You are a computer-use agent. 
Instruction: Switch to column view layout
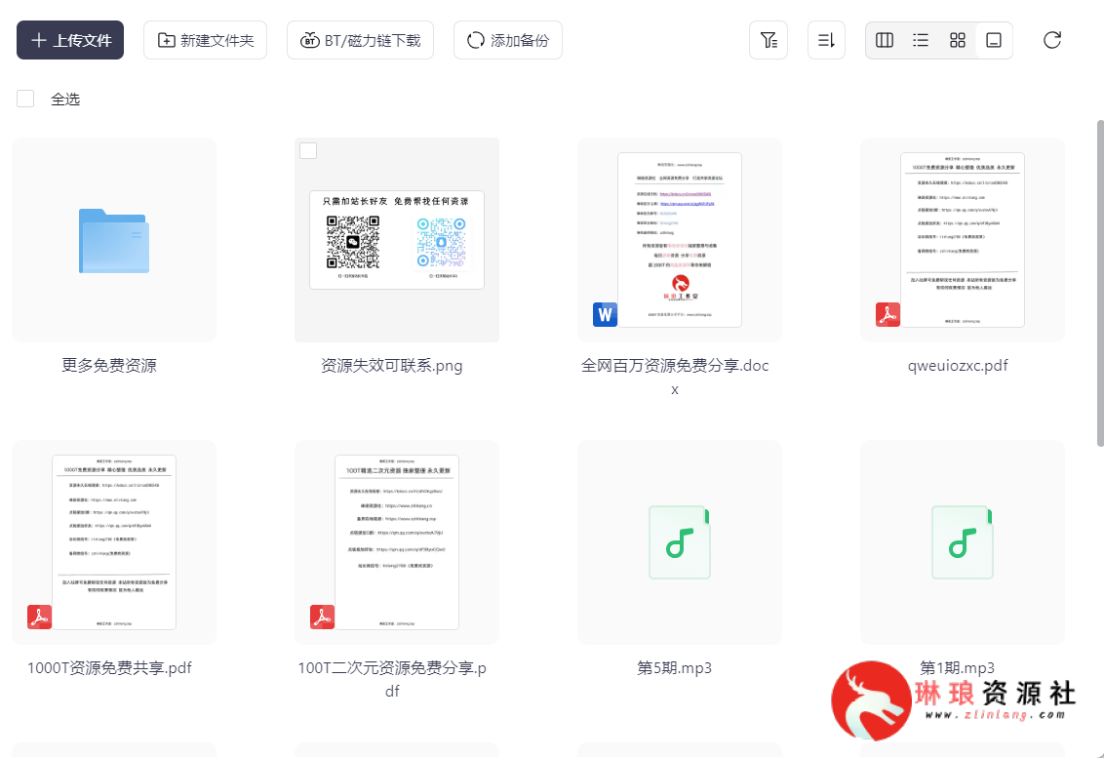tap(885, 40)
